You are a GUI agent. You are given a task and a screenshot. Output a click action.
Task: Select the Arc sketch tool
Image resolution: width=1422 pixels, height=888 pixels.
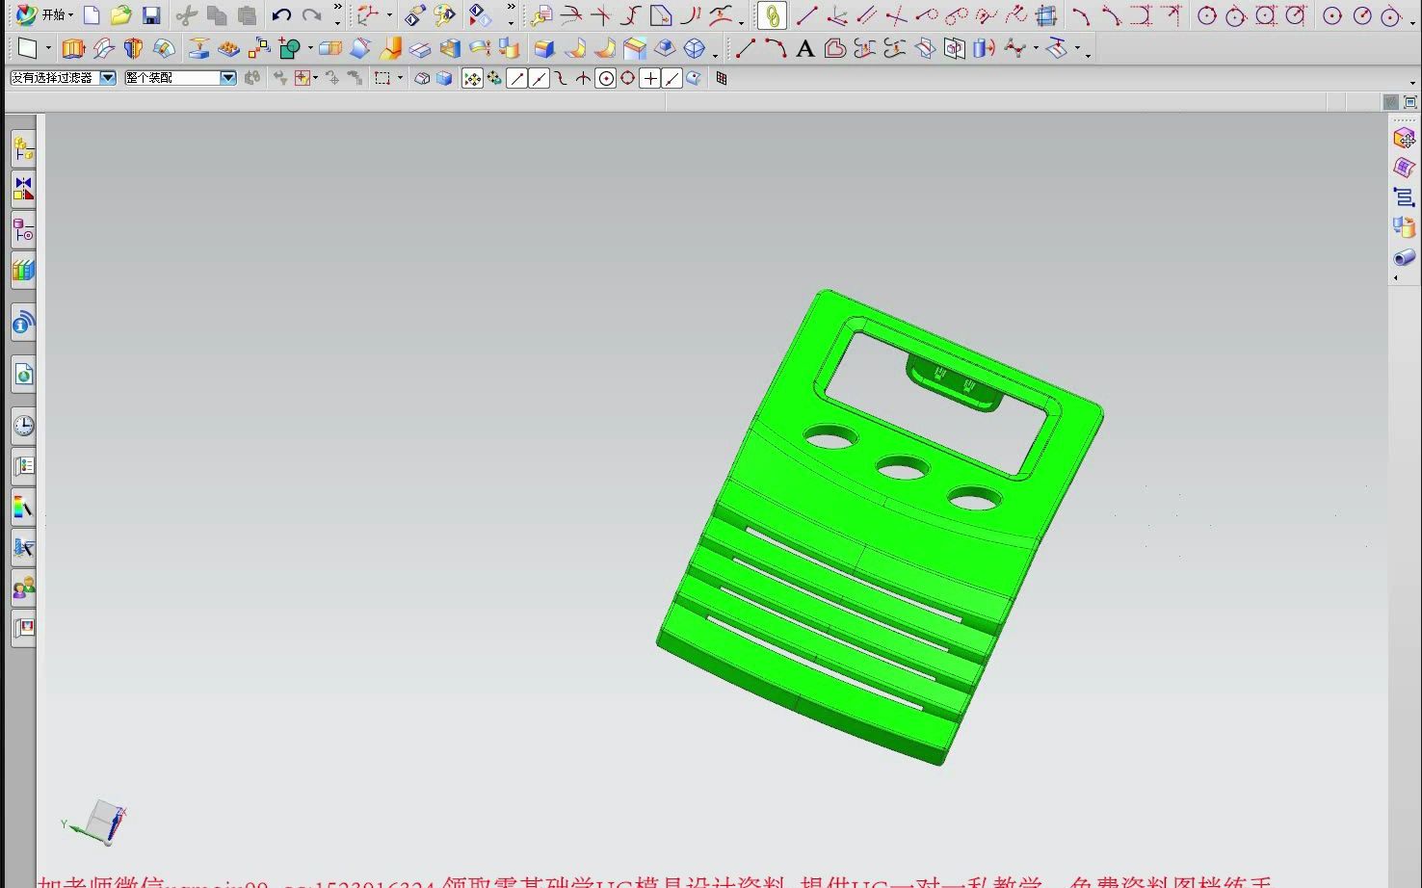1081,15
